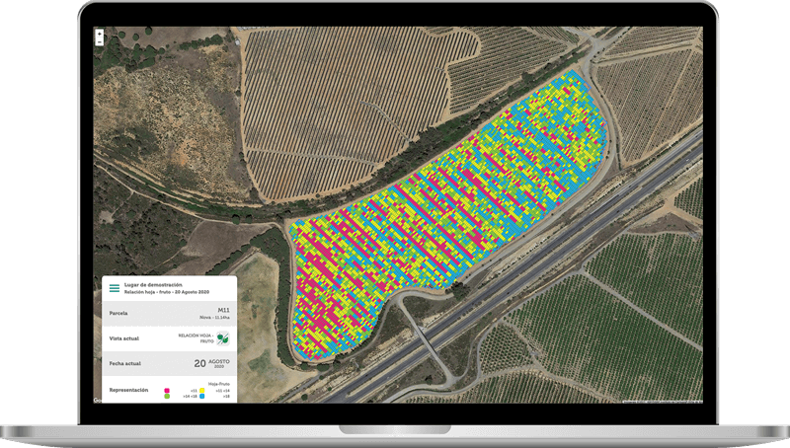790x448 pixels.
Task: Click the M11 parcel name
Action: pos(223,310)
